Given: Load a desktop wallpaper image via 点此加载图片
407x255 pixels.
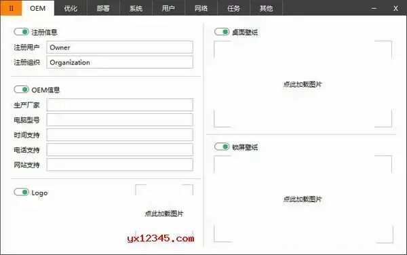Looking at the screenshot, I should (303, 84).
